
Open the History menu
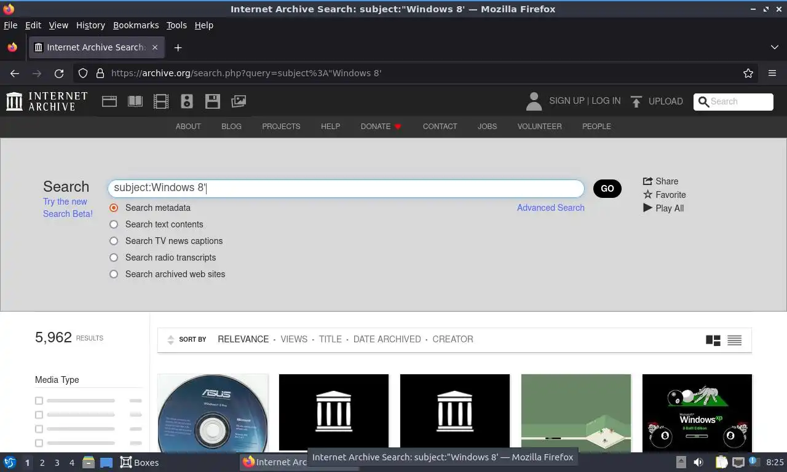[x=90, y=25]
